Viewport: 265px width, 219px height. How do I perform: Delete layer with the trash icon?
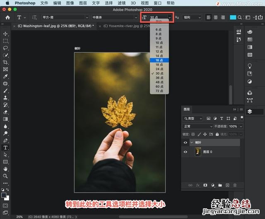click(x=235, y=186)
